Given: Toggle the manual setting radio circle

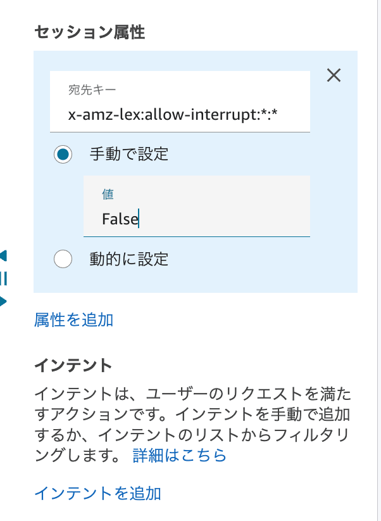Looking at the screenshot, I should (63, 154).
